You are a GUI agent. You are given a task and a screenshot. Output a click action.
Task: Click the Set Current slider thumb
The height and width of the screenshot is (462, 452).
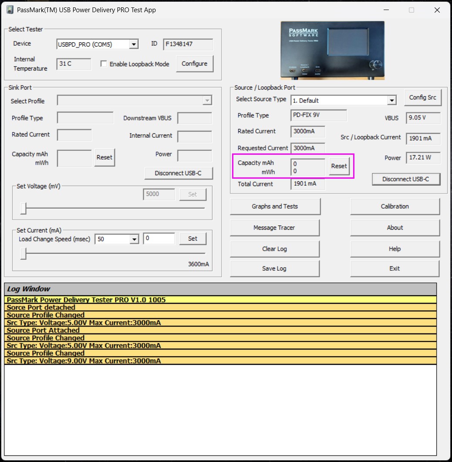pyautogui.click(x=23, y=254)
